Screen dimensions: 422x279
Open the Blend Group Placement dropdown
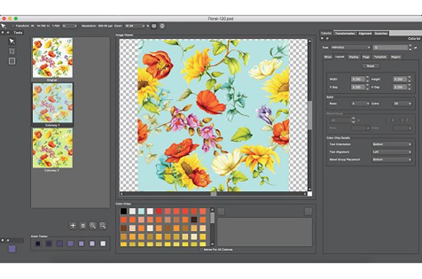pos(392,159)
